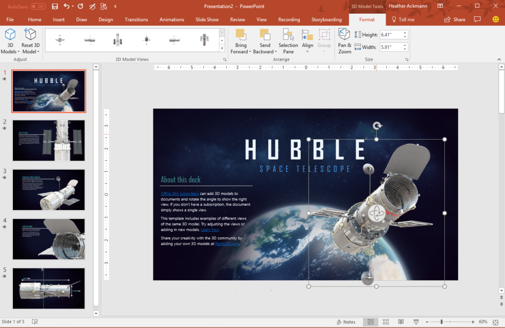Switch to the Transitions tab
Viewport: 505px width, 328px height.
pyautogui.click(x=136, y=20)
